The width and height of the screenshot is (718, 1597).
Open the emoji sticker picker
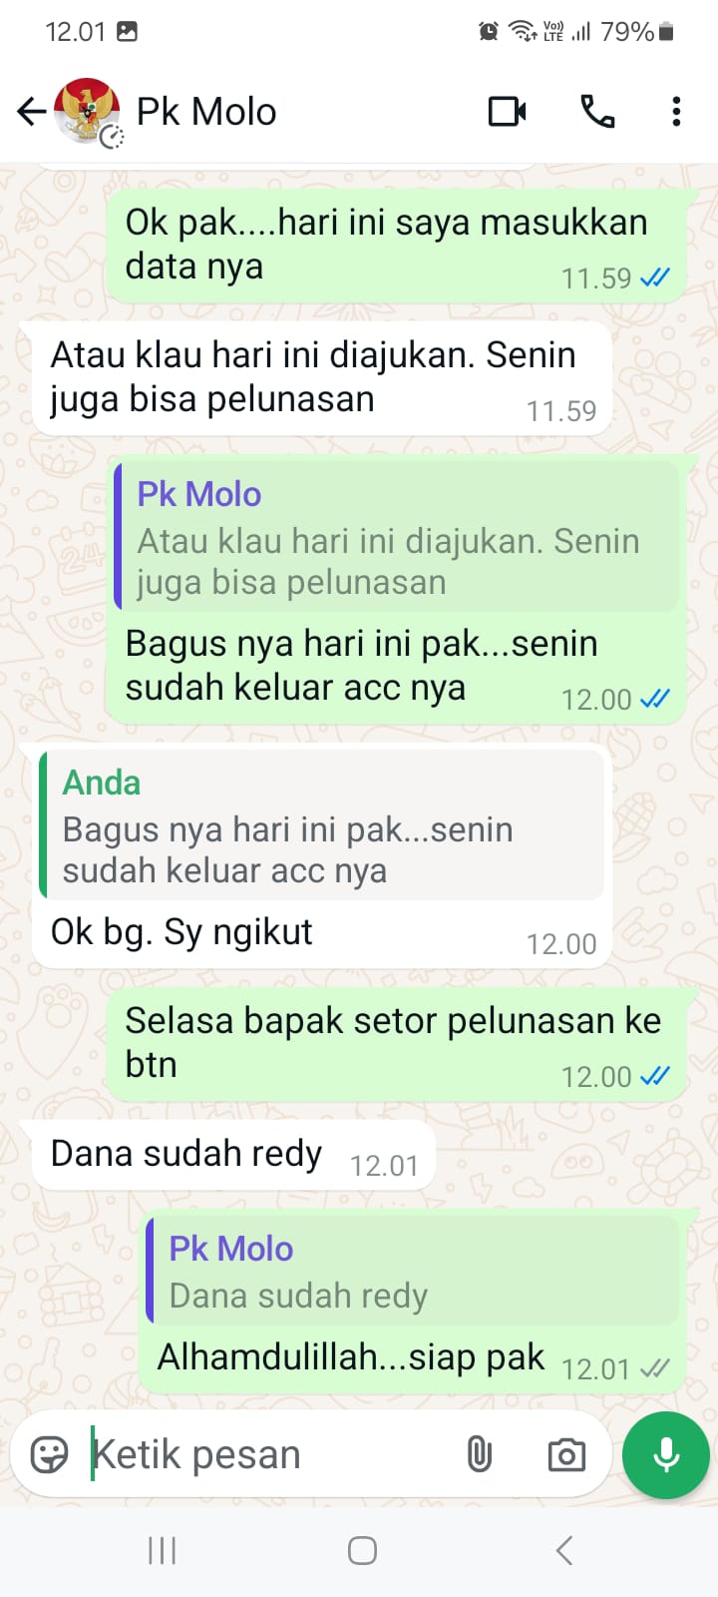(50, 1454)
